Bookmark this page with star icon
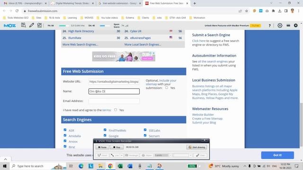Viewport: 303px width, 170px height. [x=247, y=11]
